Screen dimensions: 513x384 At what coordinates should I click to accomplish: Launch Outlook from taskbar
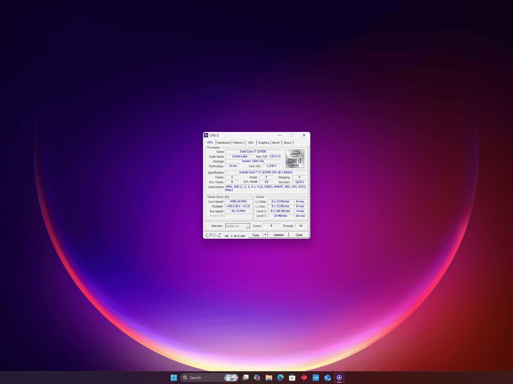click(327, 377)
